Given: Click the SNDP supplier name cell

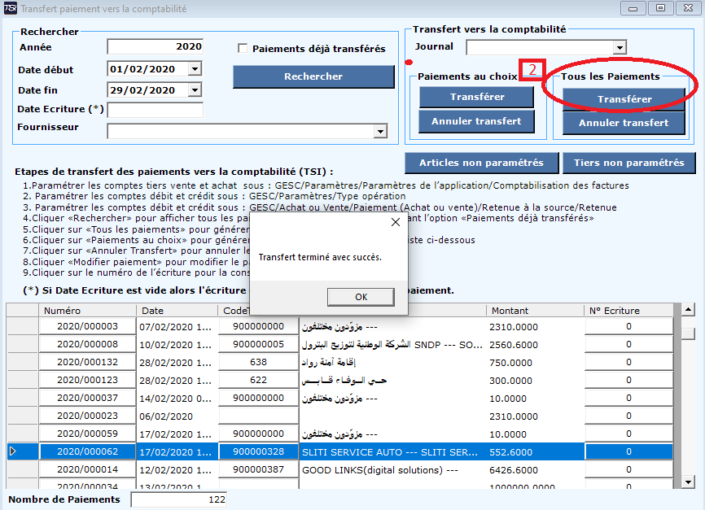Looking at the screenshot, I should tap(393, 345).
